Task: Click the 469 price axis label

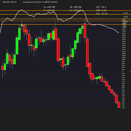Action: pyautogui.click(x=123, y=104)
